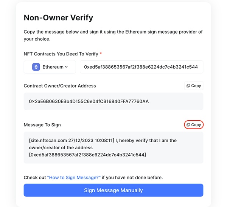Image resolution: width=227 pixels, height=207 pixels.
Task: Click the Contract Owner/Creator Address label
Action: [x=60, y=86]
